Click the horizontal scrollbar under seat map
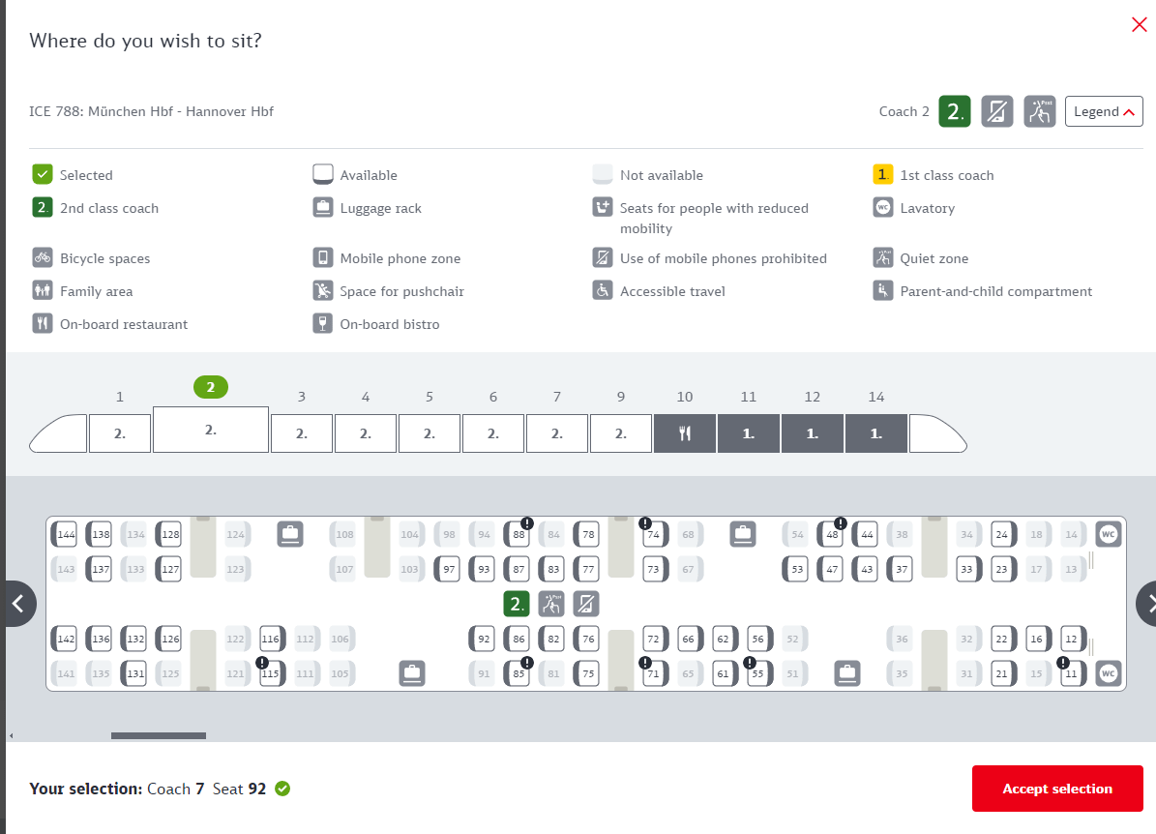1156x834 pixels. pos(159,735)
